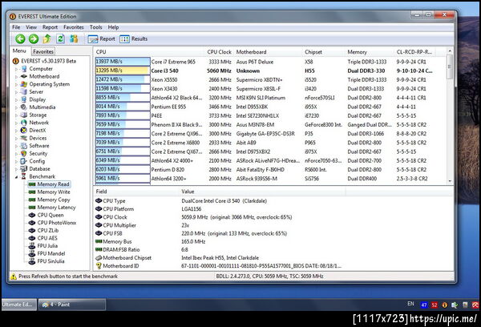Image resolution: width=481 pixels, height=327 pixels.
Task: Expand the Operating System tree node
Action: click(x=17, y=84)
